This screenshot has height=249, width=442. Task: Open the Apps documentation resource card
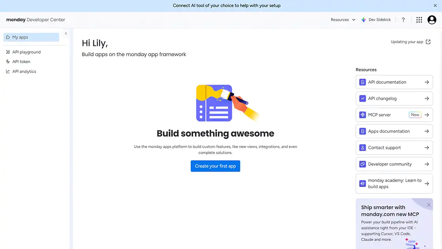[x=394, y=131]
